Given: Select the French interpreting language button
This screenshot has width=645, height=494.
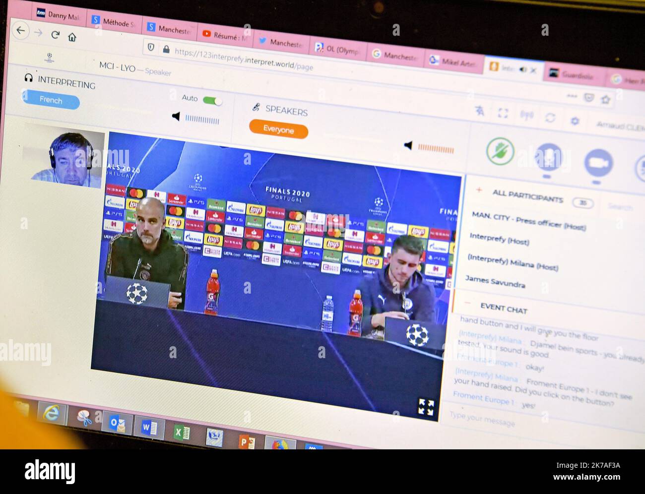Looking at the screenshot, I should point(51,100).
